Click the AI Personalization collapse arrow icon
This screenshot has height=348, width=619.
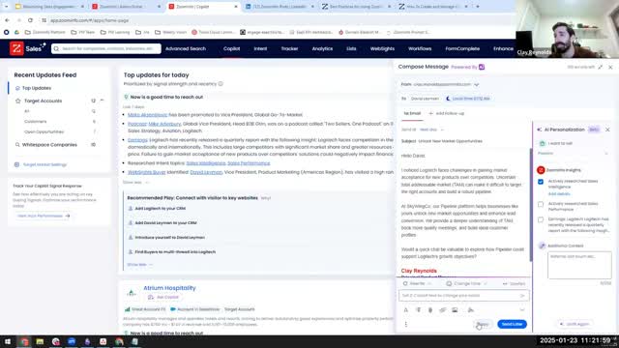(539, 130)
